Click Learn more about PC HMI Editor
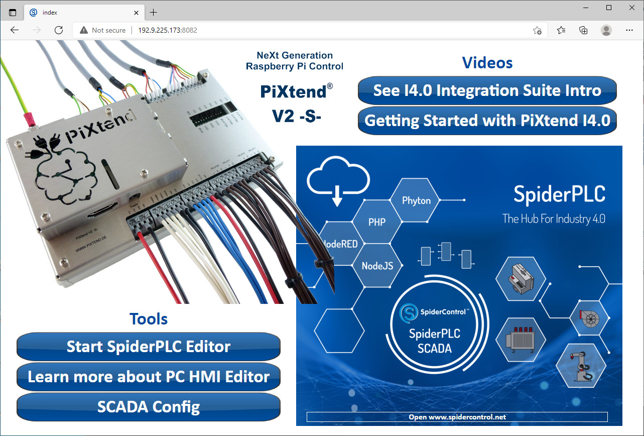 149,377
